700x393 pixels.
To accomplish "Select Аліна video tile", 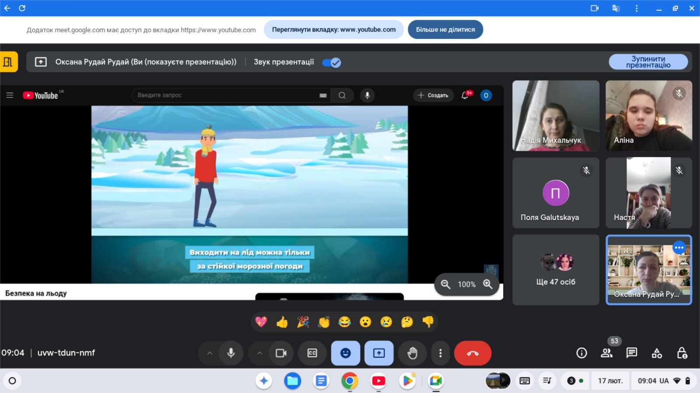I will click(649, 116).
